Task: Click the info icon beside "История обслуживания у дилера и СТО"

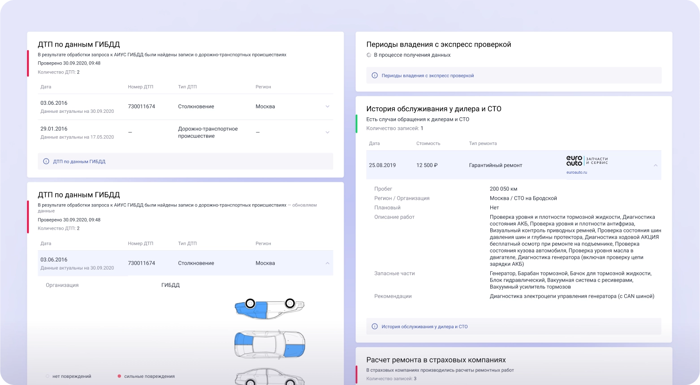Action: pos(376,326)
